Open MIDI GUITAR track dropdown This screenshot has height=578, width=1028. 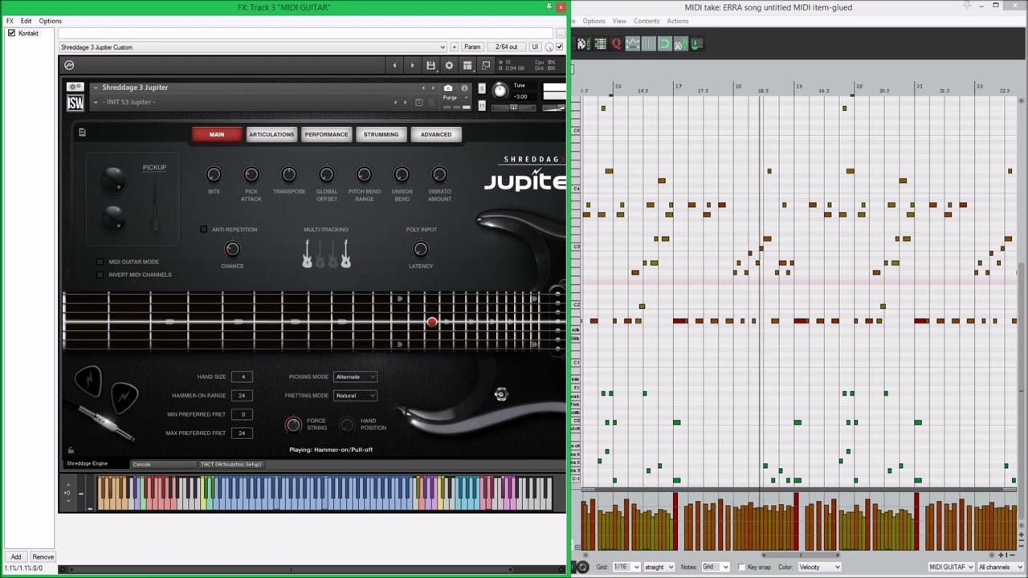pyautogui.click(x=951, y=567)
